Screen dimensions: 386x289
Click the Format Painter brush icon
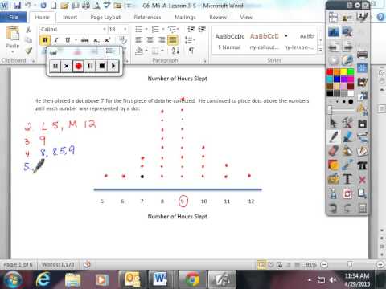[28, 50]
